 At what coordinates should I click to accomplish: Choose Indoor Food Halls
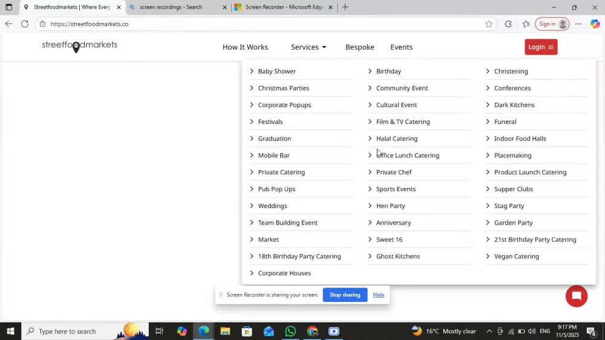coord(520,139)
